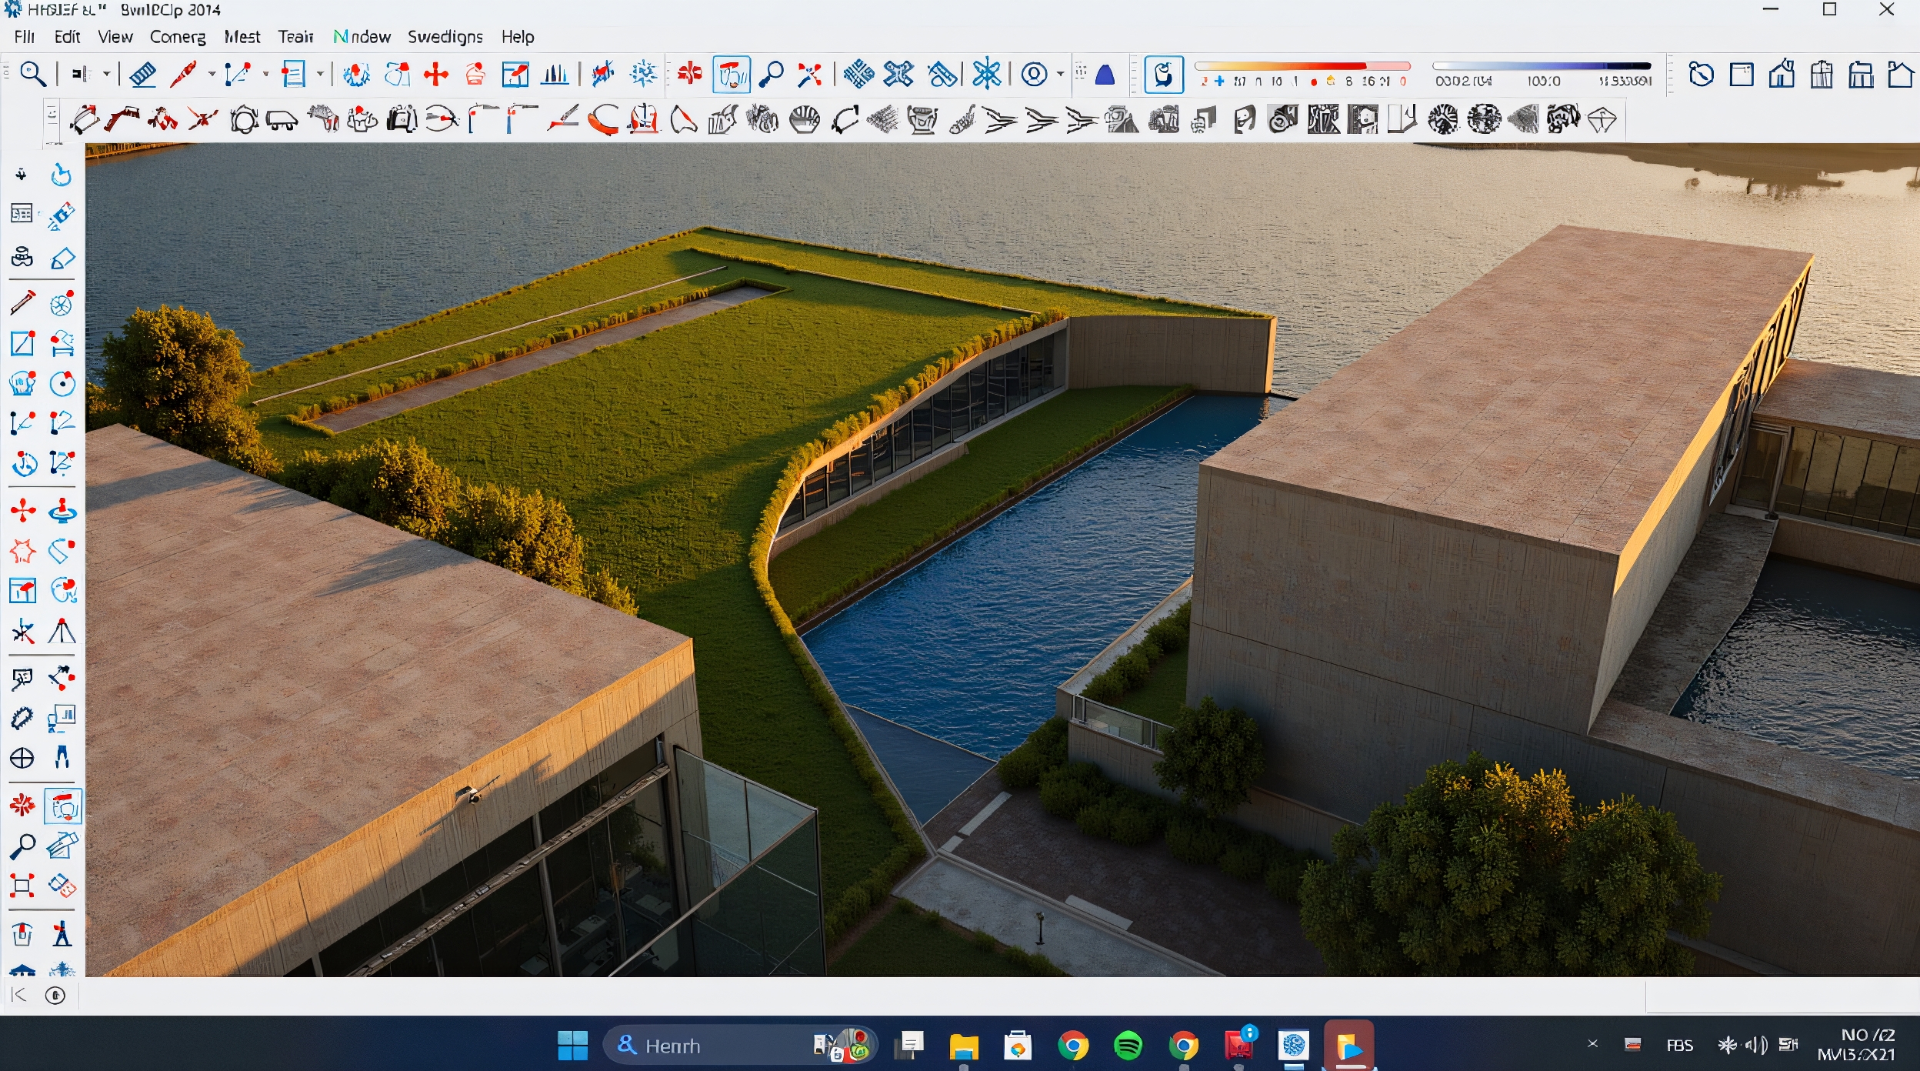Screen dimensions: 1920x1071
Task: Click the orange-red gradient slider bar
Action: tap(1302, 67)
